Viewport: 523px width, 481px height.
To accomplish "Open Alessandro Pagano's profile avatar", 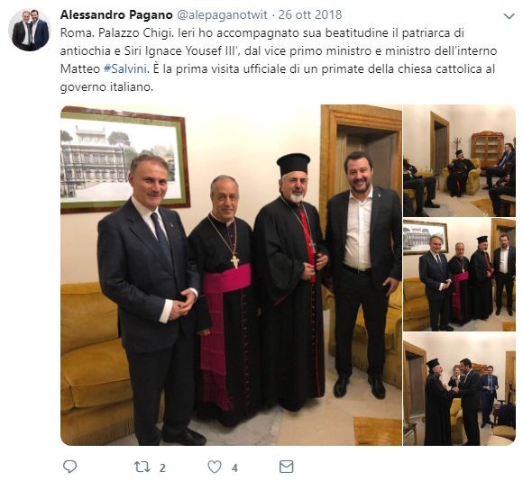I will (30, 30).
